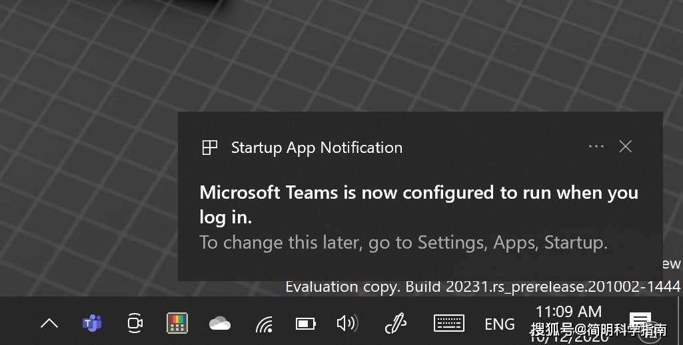Open the 11:09 AM clock calendar
This screenshot has width=683, height=345.
[568, 323]
